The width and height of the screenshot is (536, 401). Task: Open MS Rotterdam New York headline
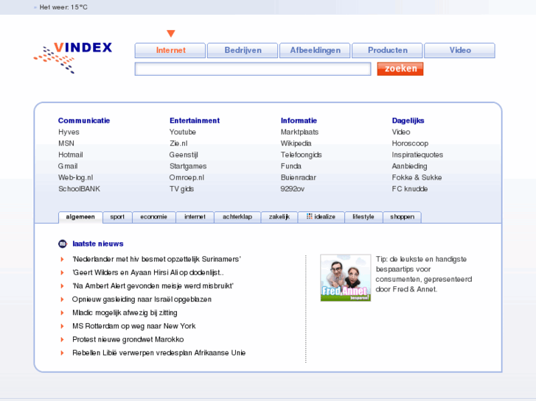pyautogui.click(x=134, y=326)
